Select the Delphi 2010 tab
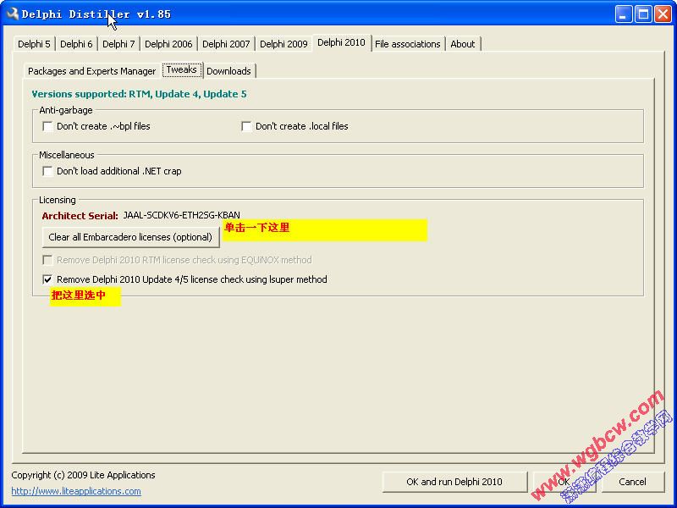The image size is (677, 508). (x=342, y=43)
